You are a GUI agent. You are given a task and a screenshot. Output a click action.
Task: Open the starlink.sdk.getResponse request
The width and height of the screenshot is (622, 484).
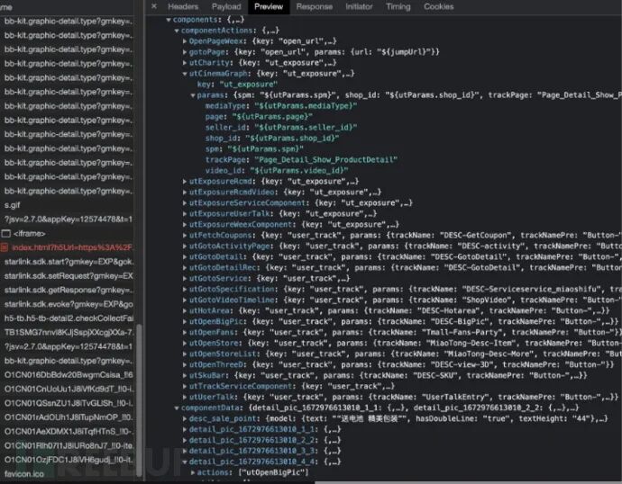click(x=67, y=290)
